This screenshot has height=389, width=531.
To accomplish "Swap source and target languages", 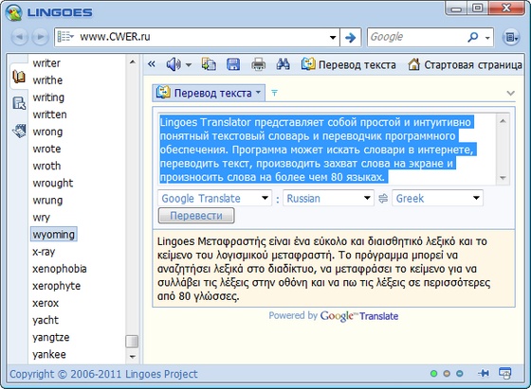I will pyautogui.click(x=383, y=198).
